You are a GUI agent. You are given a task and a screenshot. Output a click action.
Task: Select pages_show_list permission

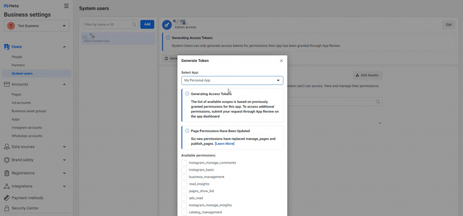[x=184, y=191]
